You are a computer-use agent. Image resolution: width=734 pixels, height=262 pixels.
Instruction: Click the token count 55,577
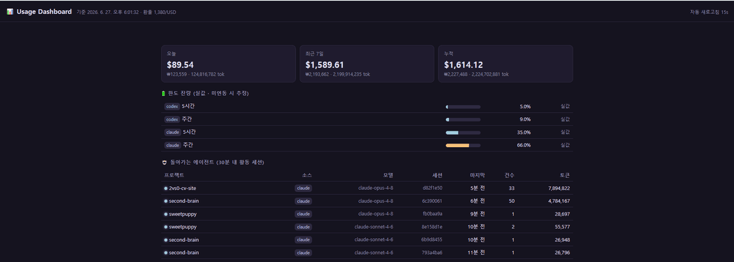[x=562, y=227]
